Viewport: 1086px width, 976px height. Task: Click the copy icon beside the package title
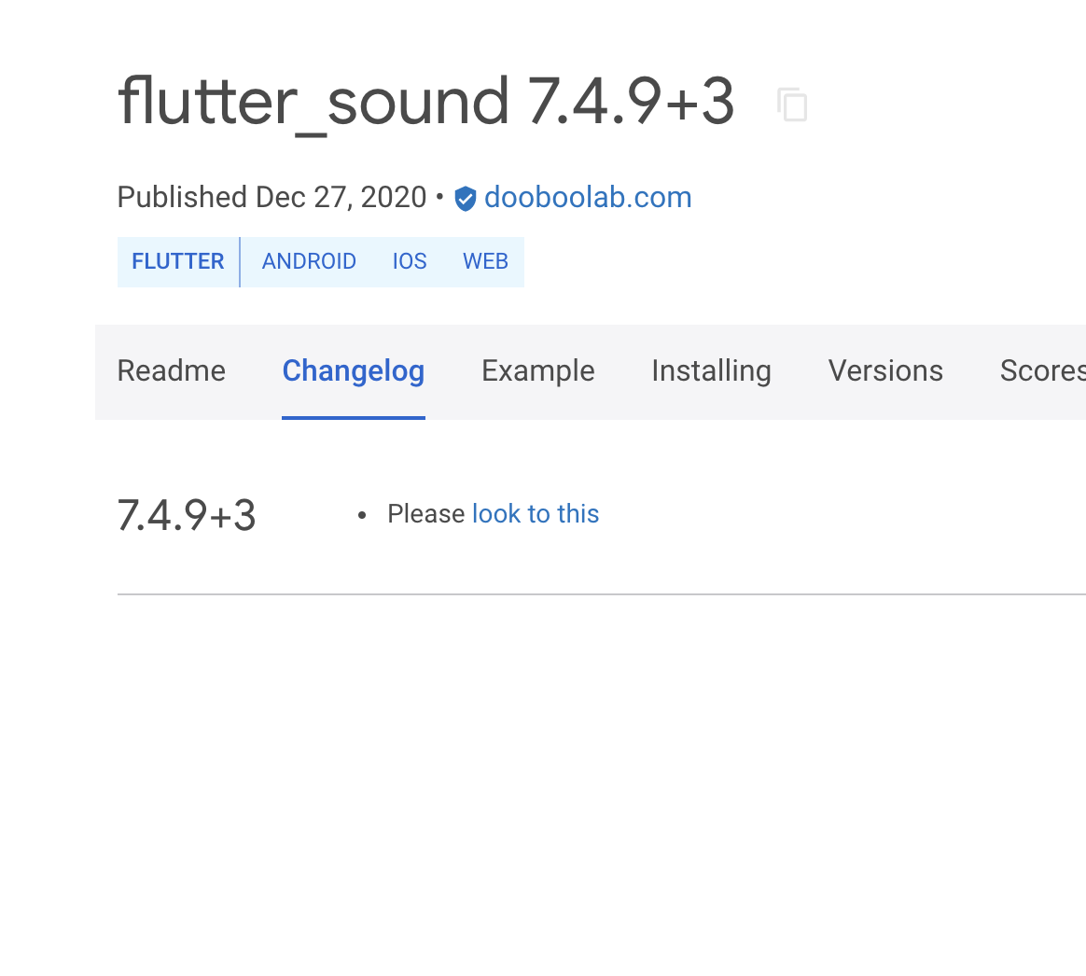click(x=792, y=105)
